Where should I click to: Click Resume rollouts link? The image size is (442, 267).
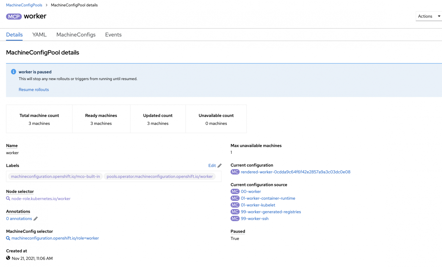(34, 90)
